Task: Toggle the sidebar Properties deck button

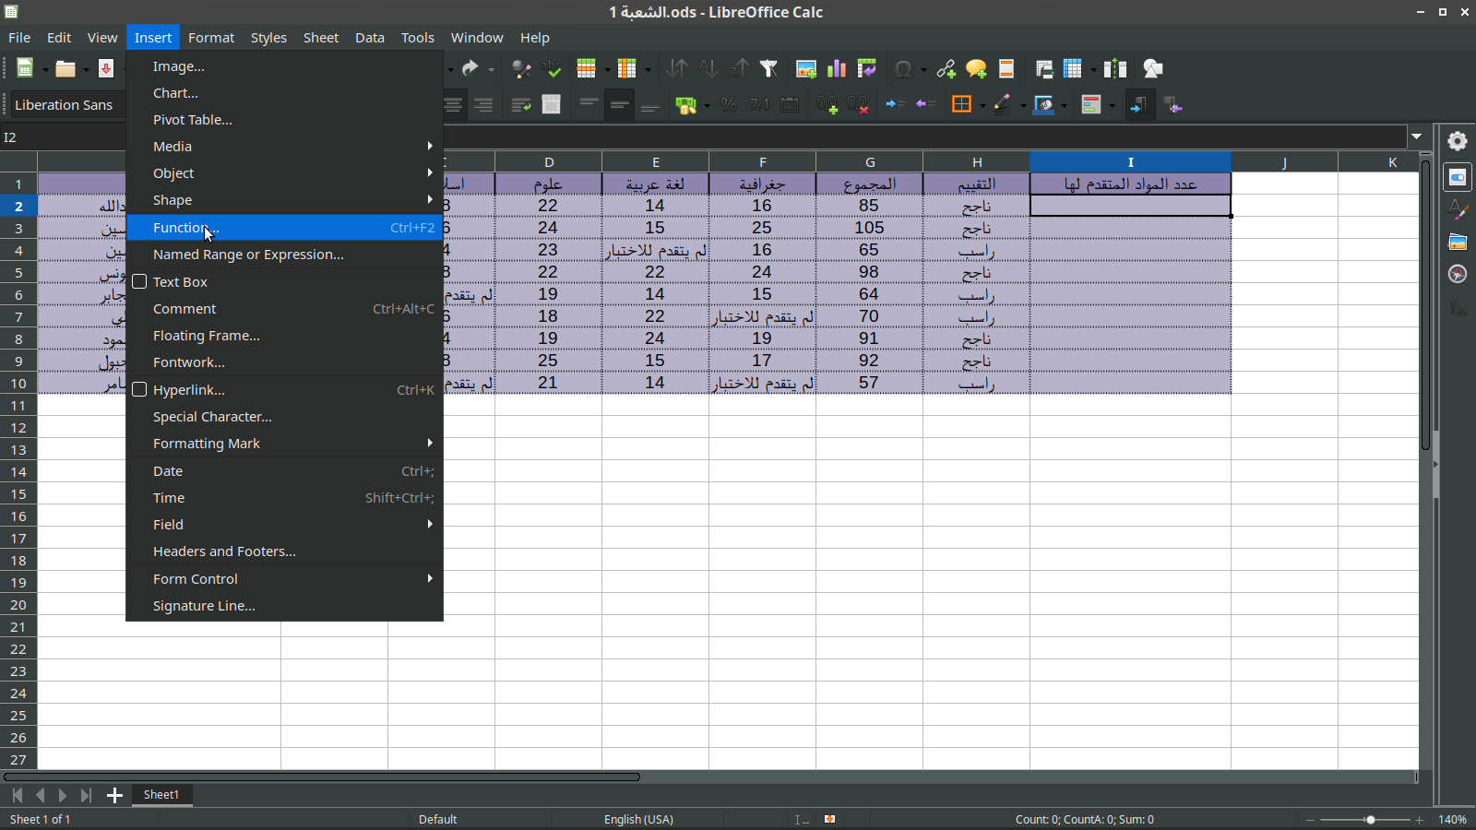Action: tap(1458, 177)
